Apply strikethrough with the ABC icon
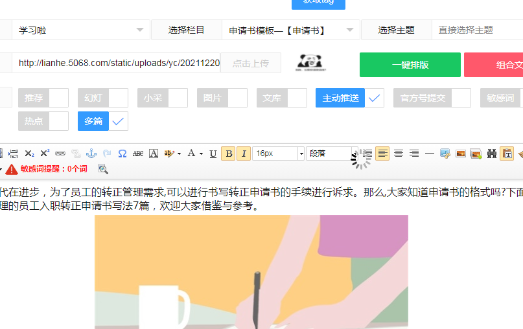Viewport: 523px width, 329px height. 138,153
